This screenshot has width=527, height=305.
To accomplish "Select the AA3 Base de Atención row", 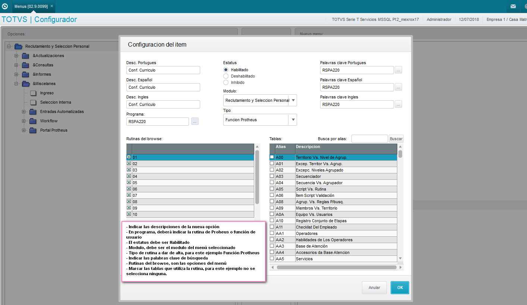I will coord(334,246).
